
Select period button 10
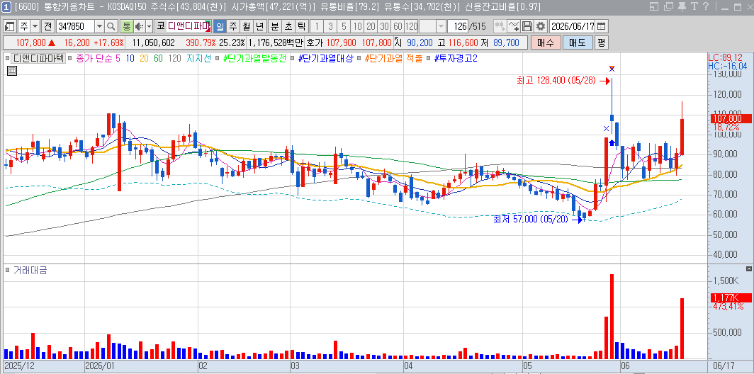click(357, 26)
